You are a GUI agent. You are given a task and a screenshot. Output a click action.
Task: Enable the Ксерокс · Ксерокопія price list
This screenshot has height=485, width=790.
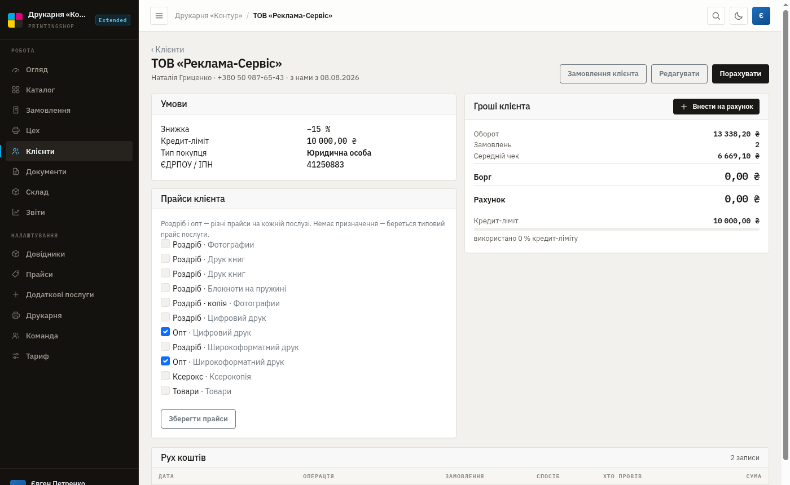(x=165, y=376)
